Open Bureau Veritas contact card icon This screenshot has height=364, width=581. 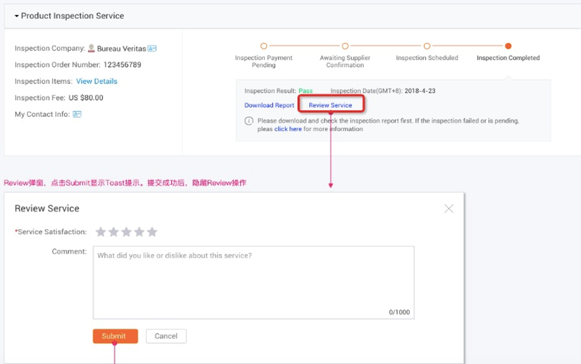point(152,48)
